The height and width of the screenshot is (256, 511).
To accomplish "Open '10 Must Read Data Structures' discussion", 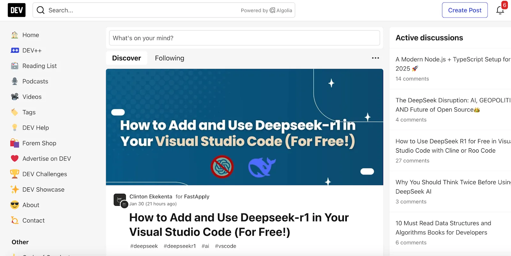I will click(x=443, y=228).
